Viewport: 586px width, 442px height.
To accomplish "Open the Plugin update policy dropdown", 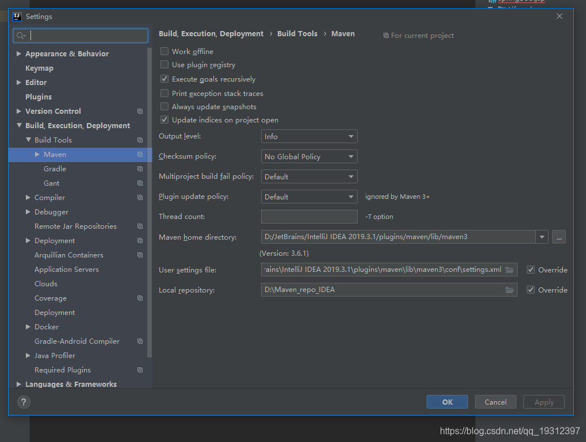I will [309, 197].
